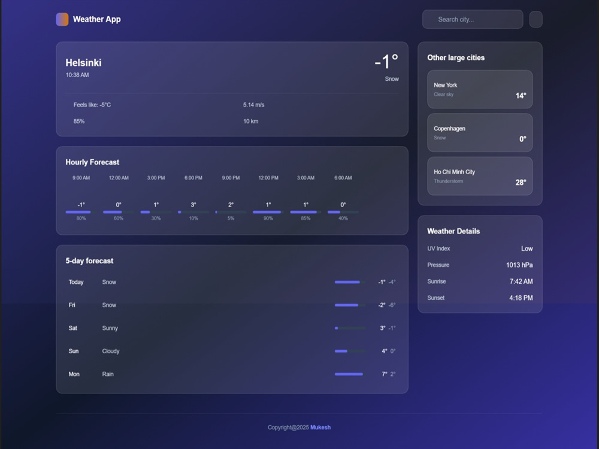599x449 pixels.
Task: Click the Low UV index value
Action: click(527, 248)
